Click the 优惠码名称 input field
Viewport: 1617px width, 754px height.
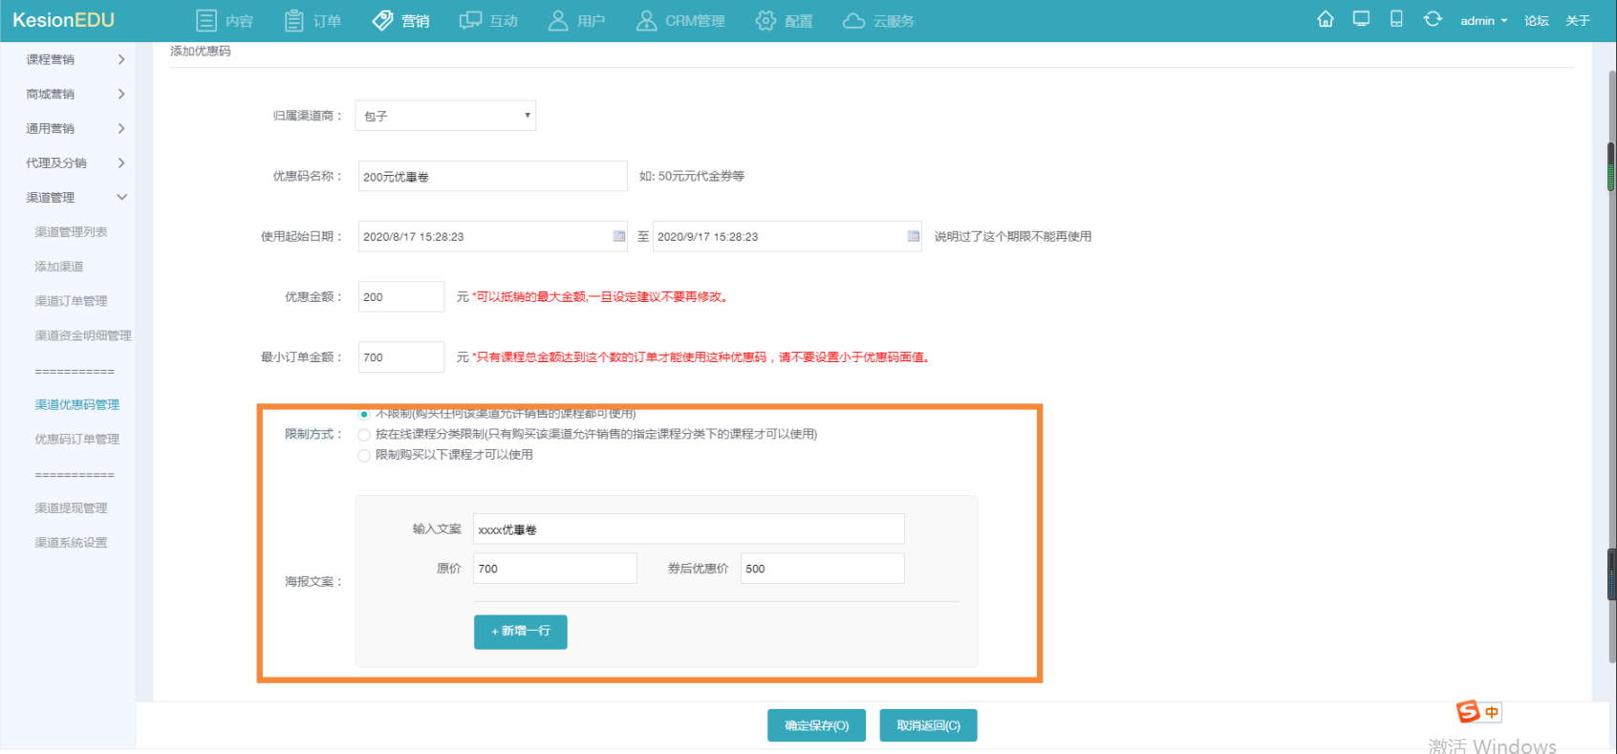point(492,177)
